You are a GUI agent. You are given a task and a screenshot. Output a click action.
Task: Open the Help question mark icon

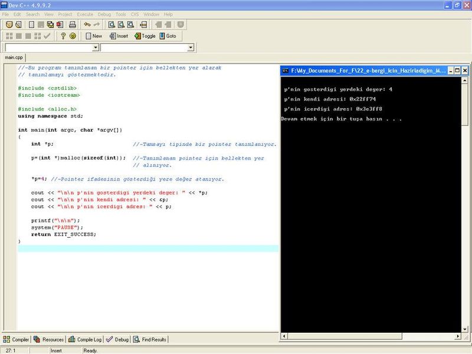[x=63, y=36]
